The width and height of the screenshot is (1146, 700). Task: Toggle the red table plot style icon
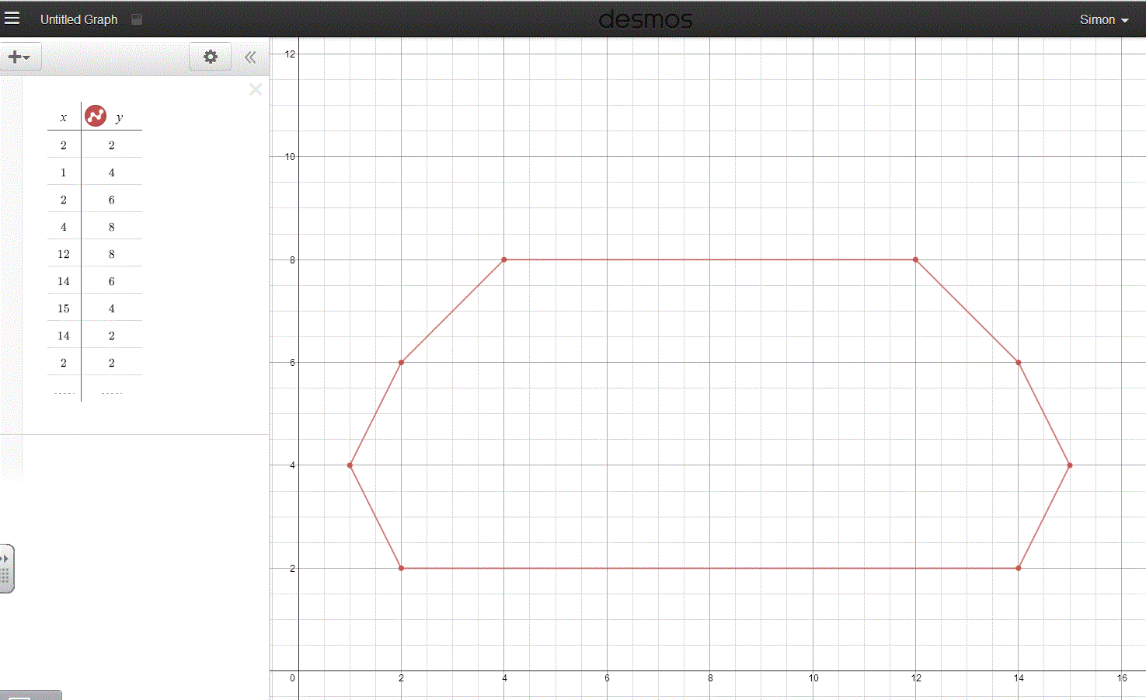pyautogui.click(x=96, y=116)
